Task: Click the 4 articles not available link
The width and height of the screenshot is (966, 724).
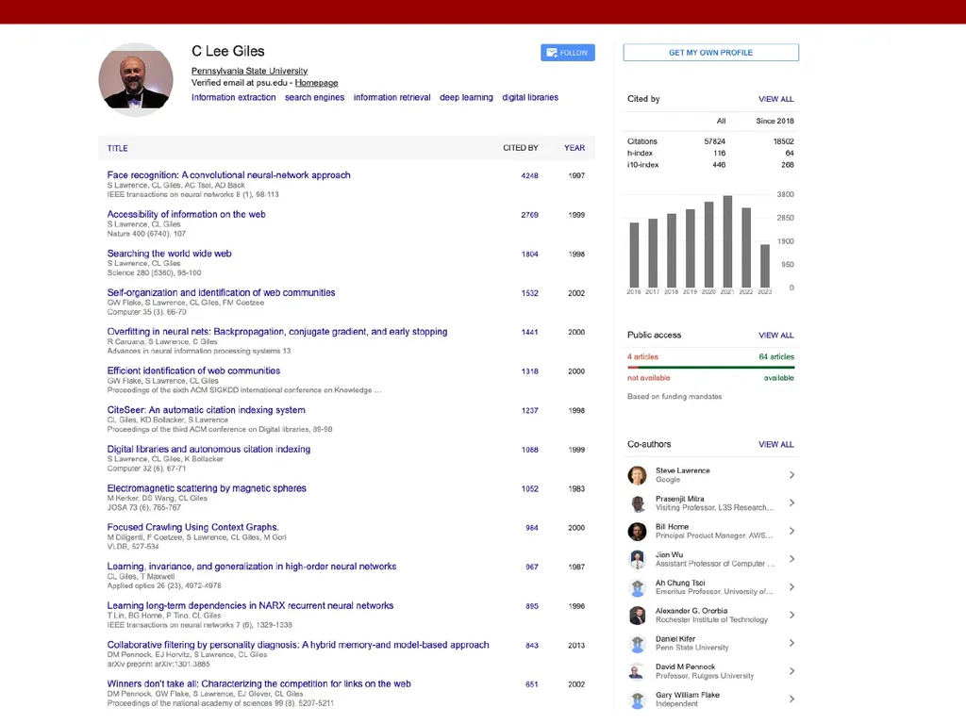Action: (x=642, y=357)
